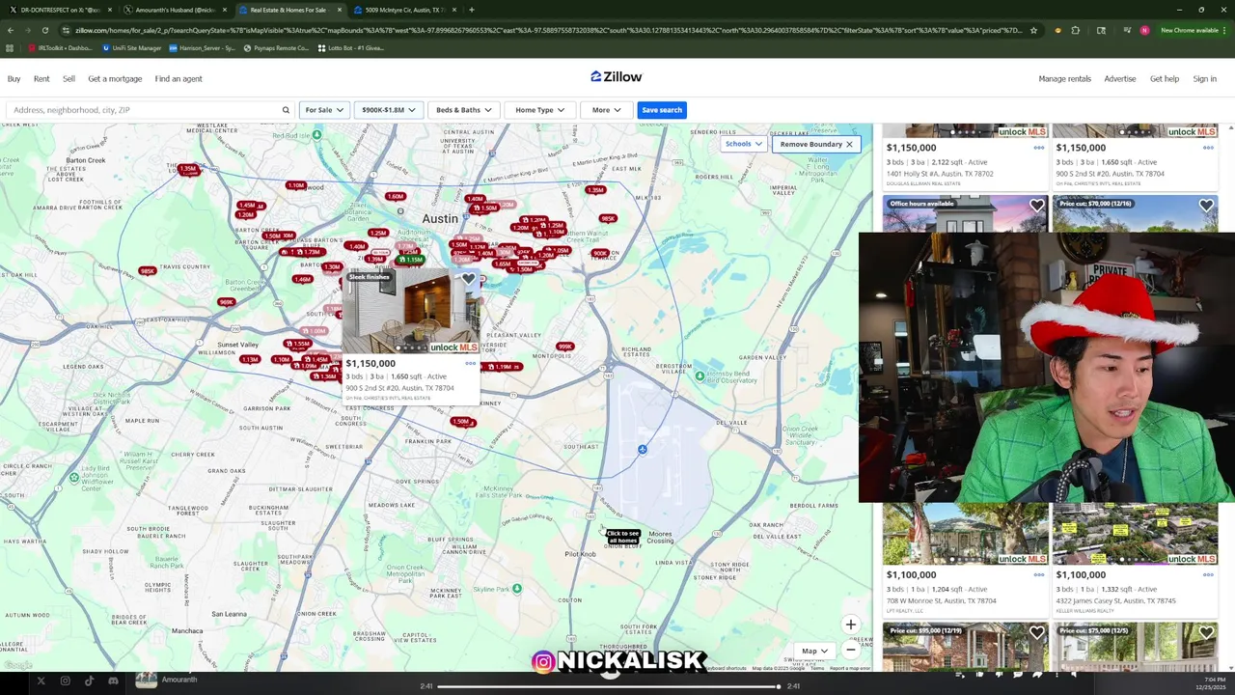The height and width of the screenshot is (695, 1235).
Task: Switch to the 5009 McIntyre Cir browser tab
Action: tap(403, 10)
